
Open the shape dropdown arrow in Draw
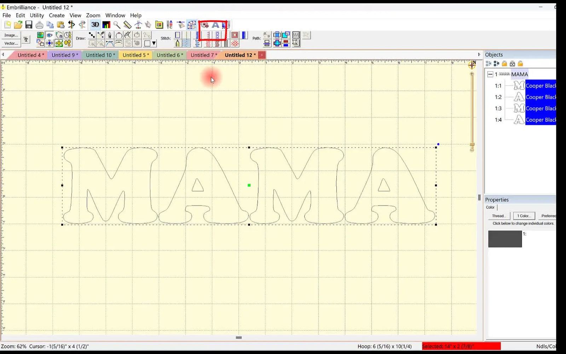tap(154, 43)
